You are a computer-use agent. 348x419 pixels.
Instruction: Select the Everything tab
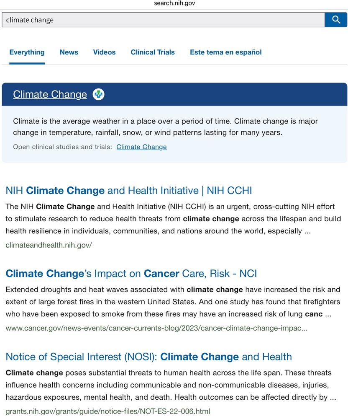tap(27, 52)
